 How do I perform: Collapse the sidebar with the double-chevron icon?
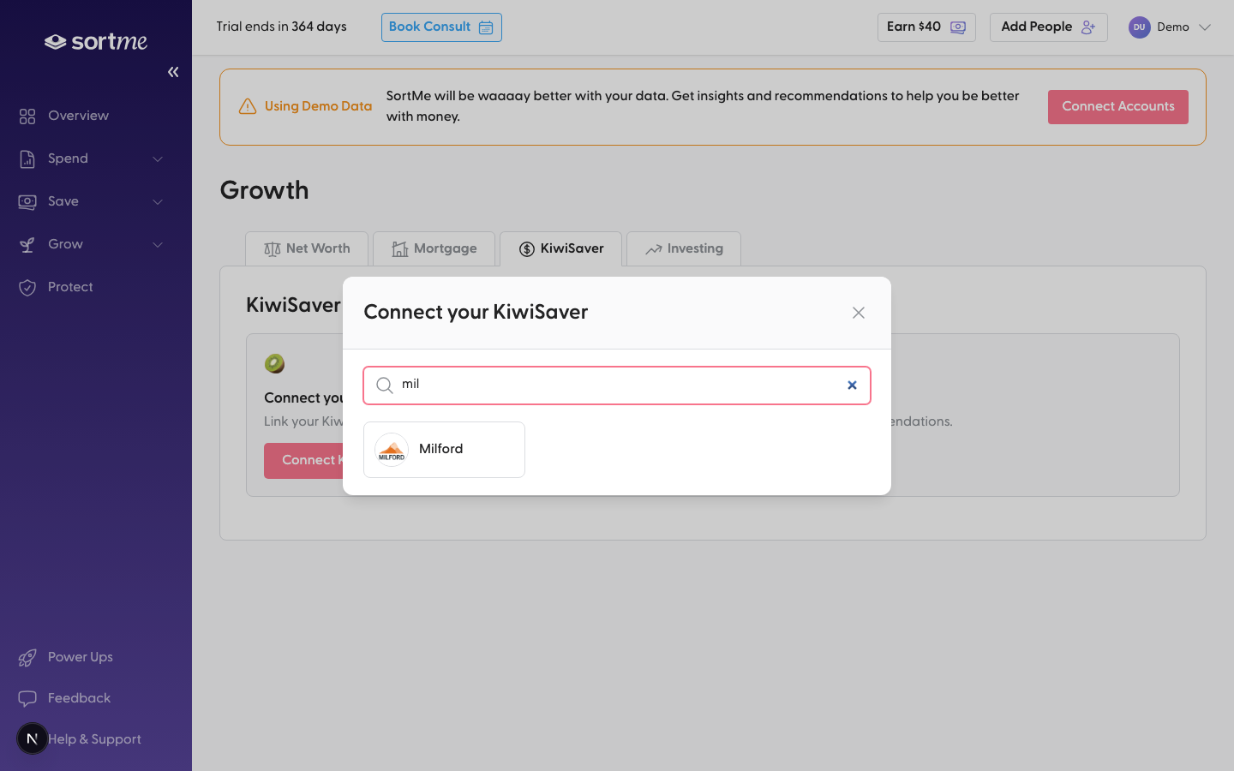[173, 72]
